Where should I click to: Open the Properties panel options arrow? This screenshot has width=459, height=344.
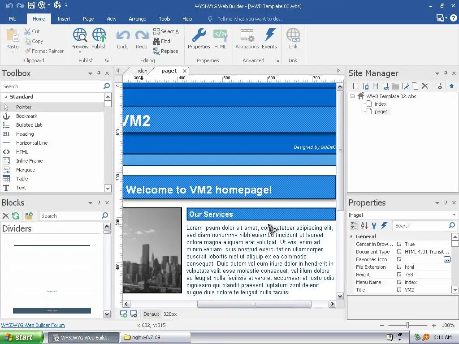[x=437, y=203]
